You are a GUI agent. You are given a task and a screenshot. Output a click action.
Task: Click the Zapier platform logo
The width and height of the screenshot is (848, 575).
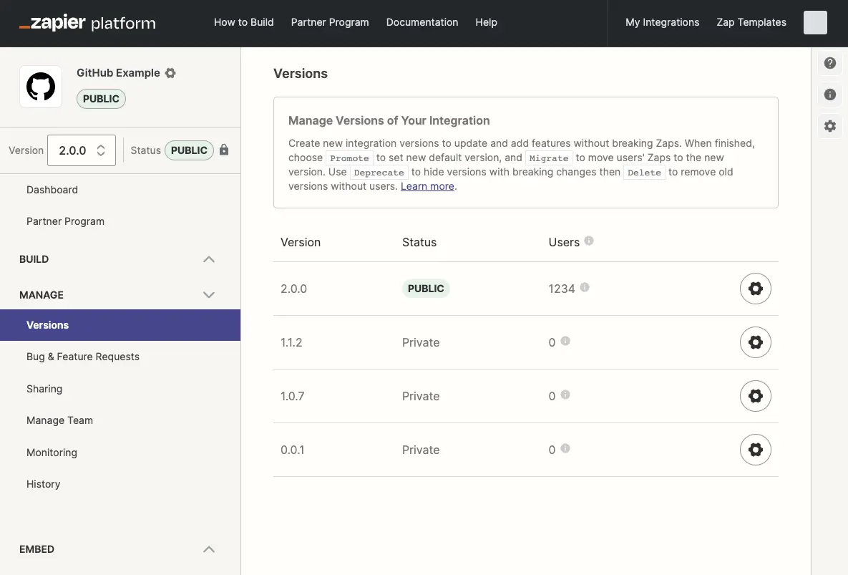(x=87, y=23)
